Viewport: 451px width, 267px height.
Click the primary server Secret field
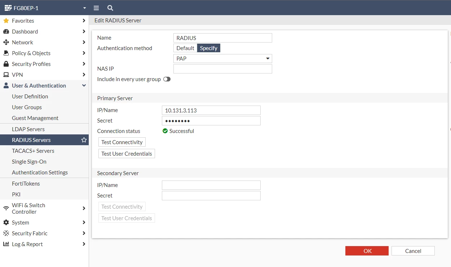(x=211, y=121)
